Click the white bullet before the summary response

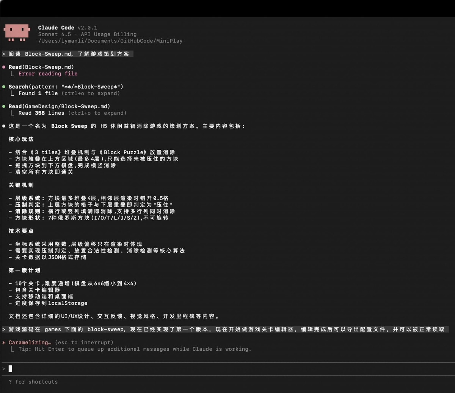tap(4, 126)
